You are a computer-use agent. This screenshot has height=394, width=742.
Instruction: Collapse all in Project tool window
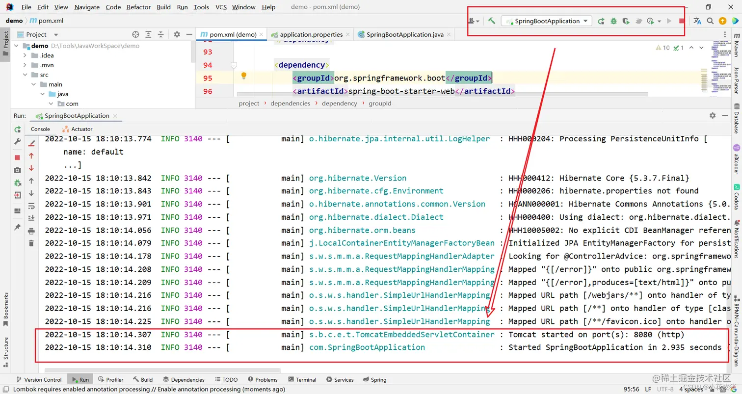[160, 34]
